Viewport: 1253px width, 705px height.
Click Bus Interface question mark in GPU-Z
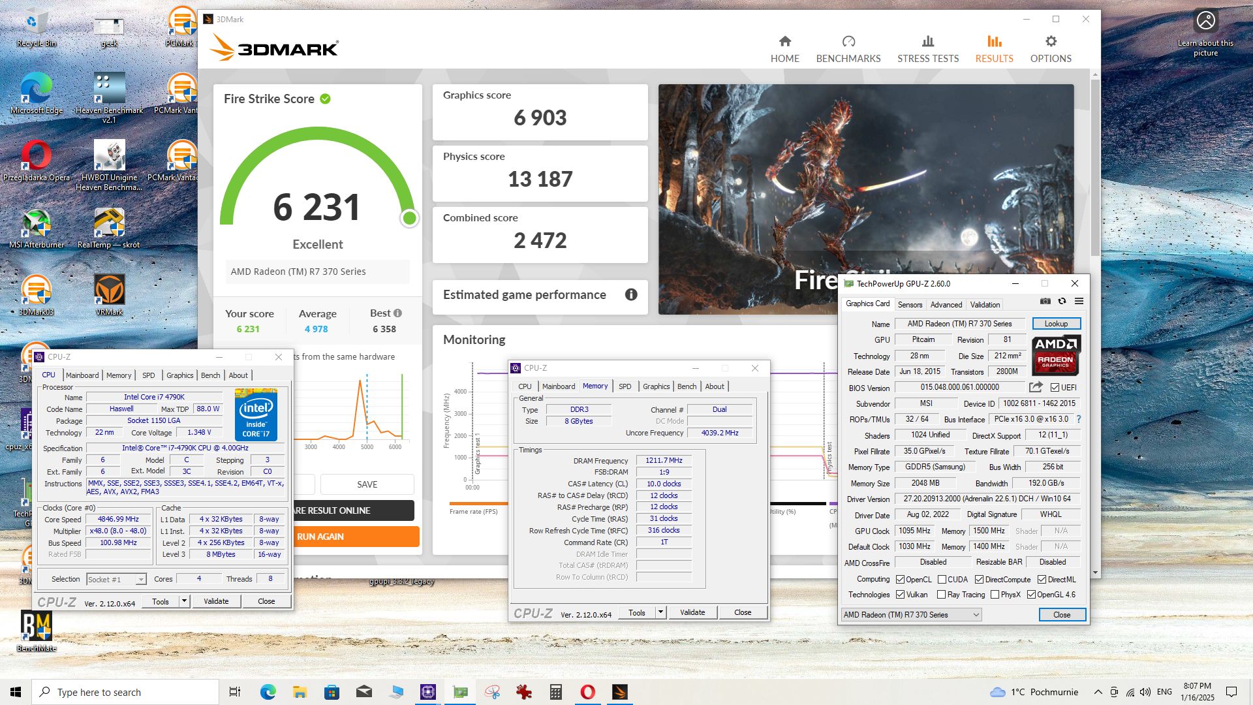click(1078, 419)
